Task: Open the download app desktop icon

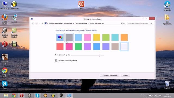Action: (x=167, y=6)
